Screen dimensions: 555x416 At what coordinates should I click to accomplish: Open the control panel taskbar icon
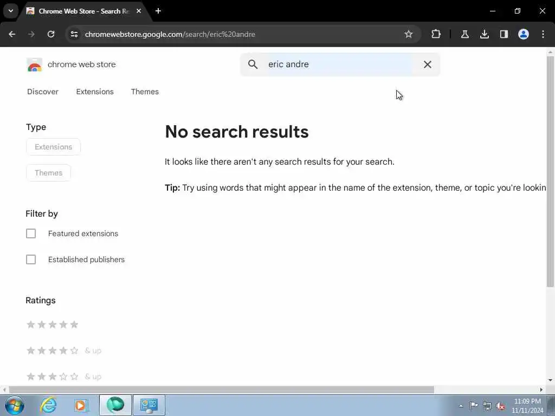(x=149, y=405)
